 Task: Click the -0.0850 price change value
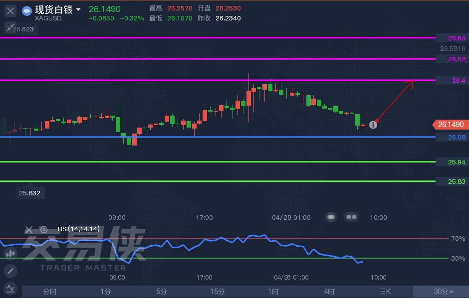click(101, 18)
